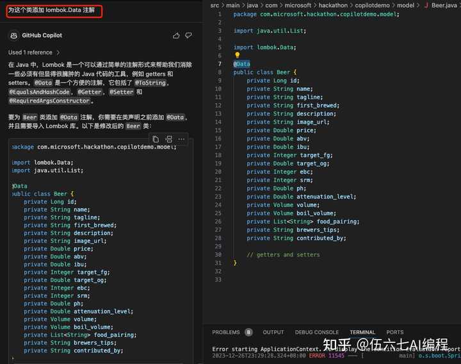Click 'private Volume boil_volume;' in chat code
461x364 pixels.
(x=69, y=327)
